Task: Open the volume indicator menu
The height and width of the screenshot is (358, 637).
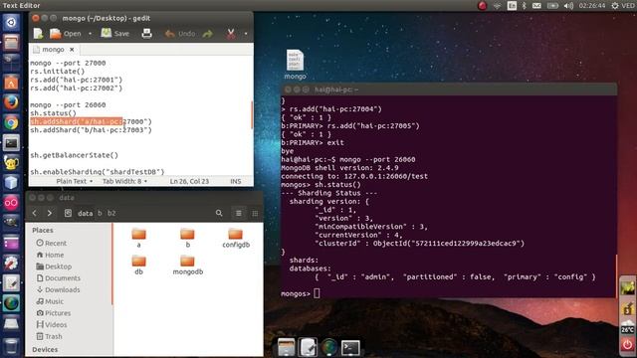Action: pos(568,5)
